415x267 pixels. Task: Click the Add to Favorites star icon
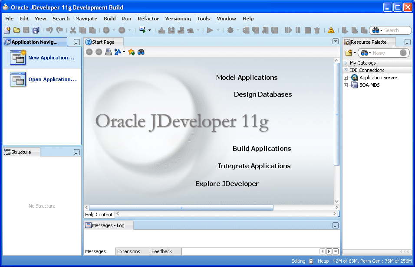click(131, 52)
